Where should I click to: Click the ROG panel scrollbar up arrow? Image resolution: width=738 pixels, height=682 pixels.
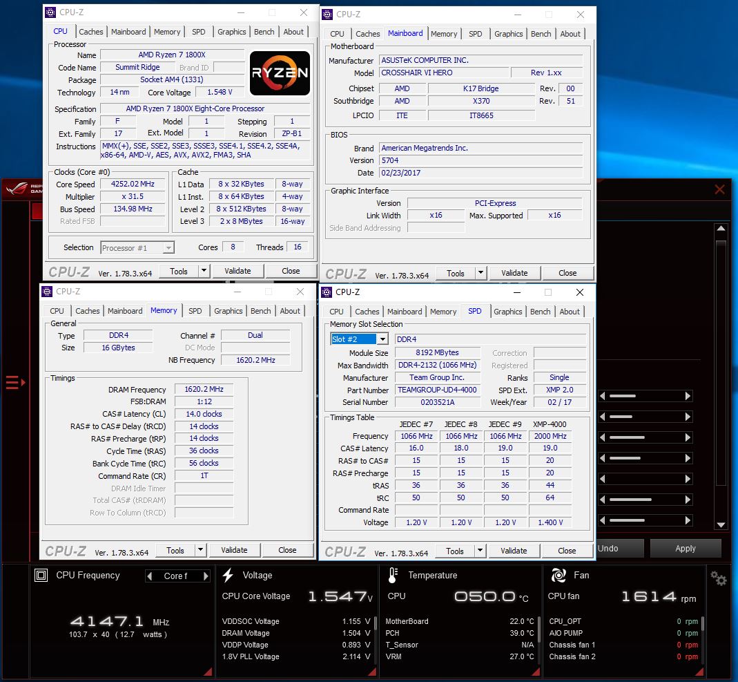pos(721,229)
